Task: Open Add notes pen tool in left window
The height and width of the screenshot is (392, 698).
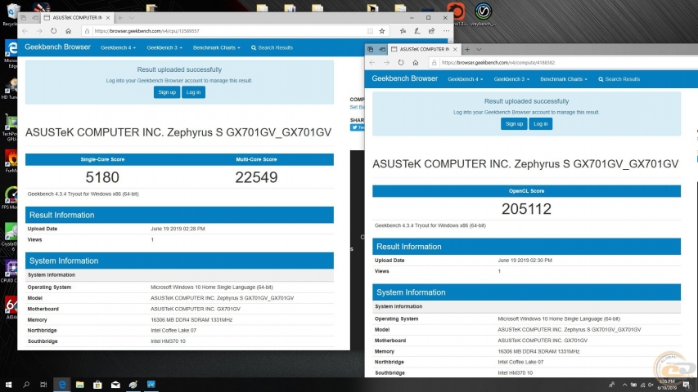Action: pyautogui.click(x=417, y=31)
